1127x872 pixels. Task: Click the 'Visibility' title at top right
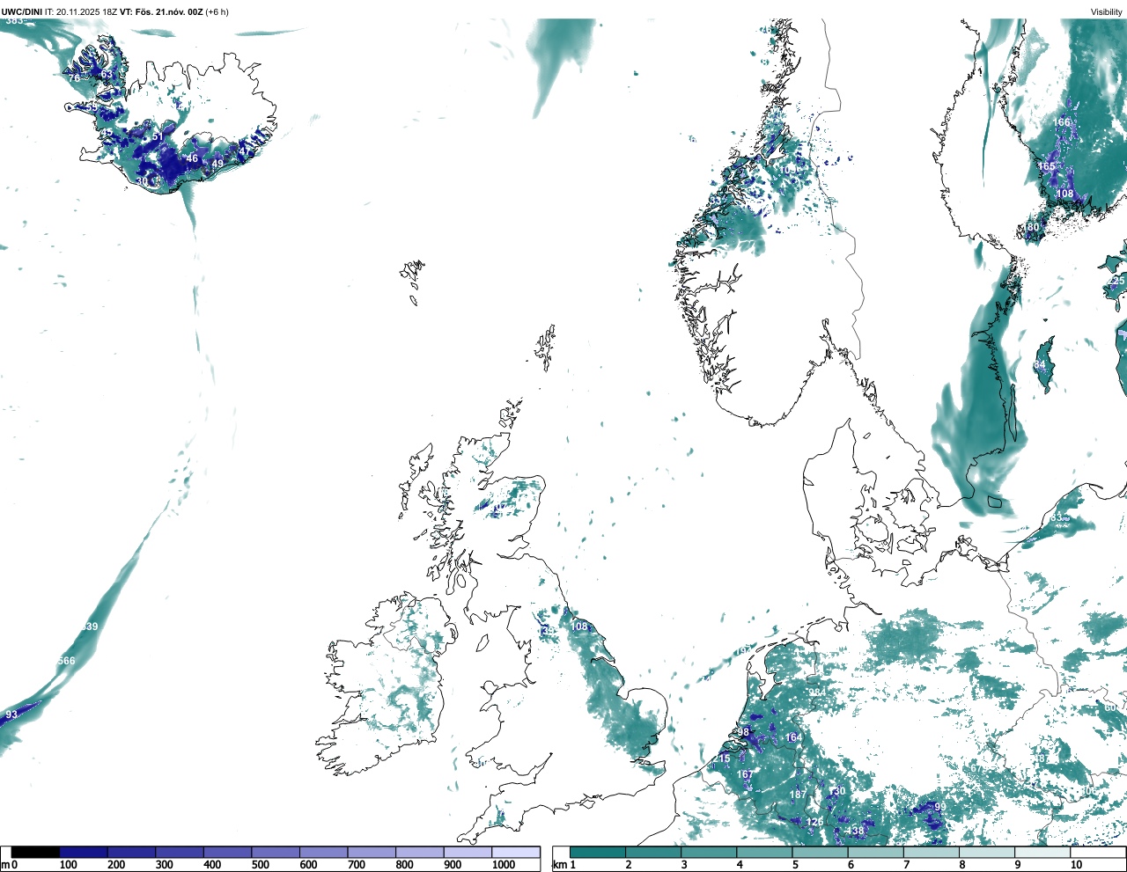[x=1106, y=11]
